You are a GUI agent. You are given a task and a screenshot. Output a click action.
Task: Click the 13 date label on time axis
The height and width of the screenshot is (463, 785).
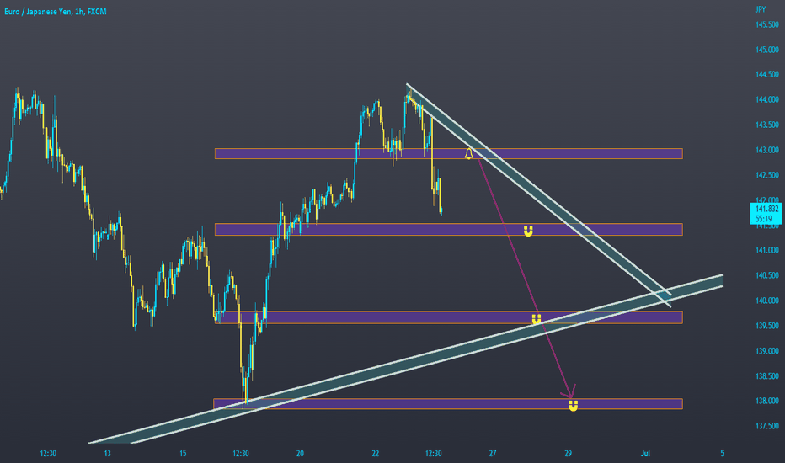107,454
